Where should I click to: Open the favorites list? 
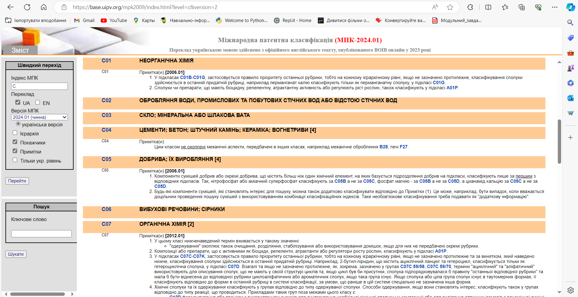(505, 7)
